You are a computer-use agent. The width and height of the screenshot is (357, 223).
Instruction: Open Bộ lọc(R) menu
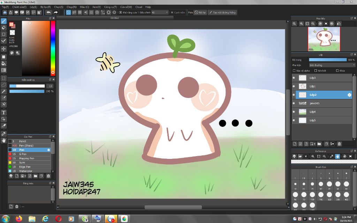[46, 7]
